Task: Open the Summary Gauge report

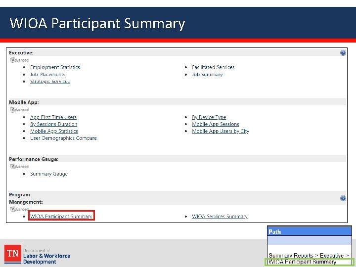Action: [49, 174]
